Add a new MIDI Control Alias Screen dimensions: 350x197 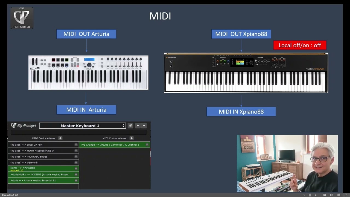click(x=132, y=138)
